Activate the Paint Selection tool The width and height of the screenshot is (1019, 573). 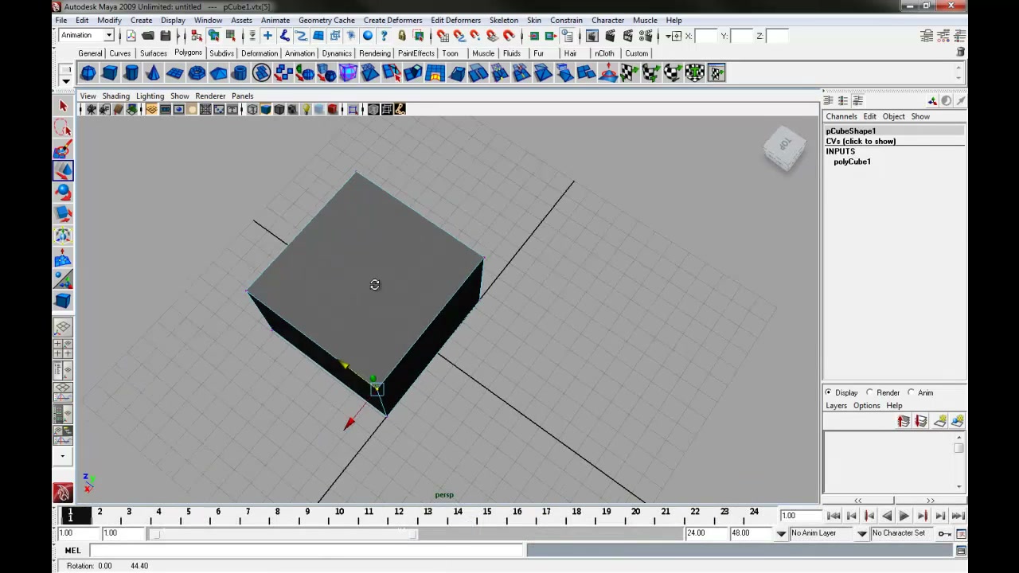(63, 149)
